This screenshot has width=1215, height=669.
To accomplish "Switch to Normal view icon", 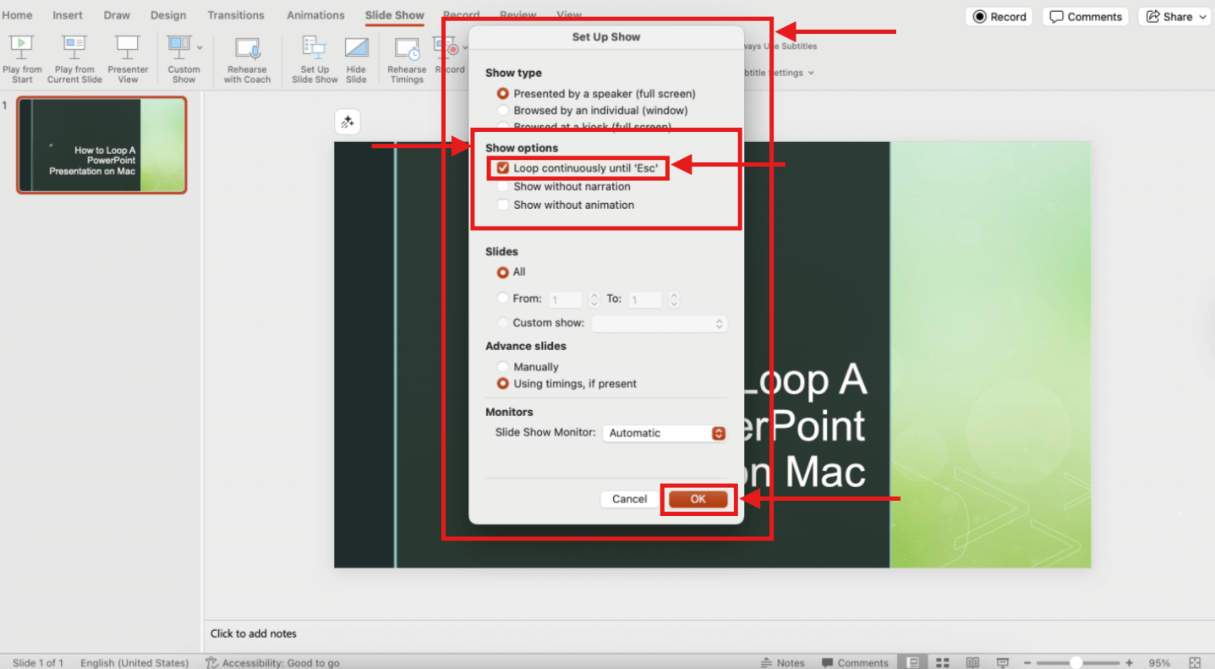I will (912, 663).
